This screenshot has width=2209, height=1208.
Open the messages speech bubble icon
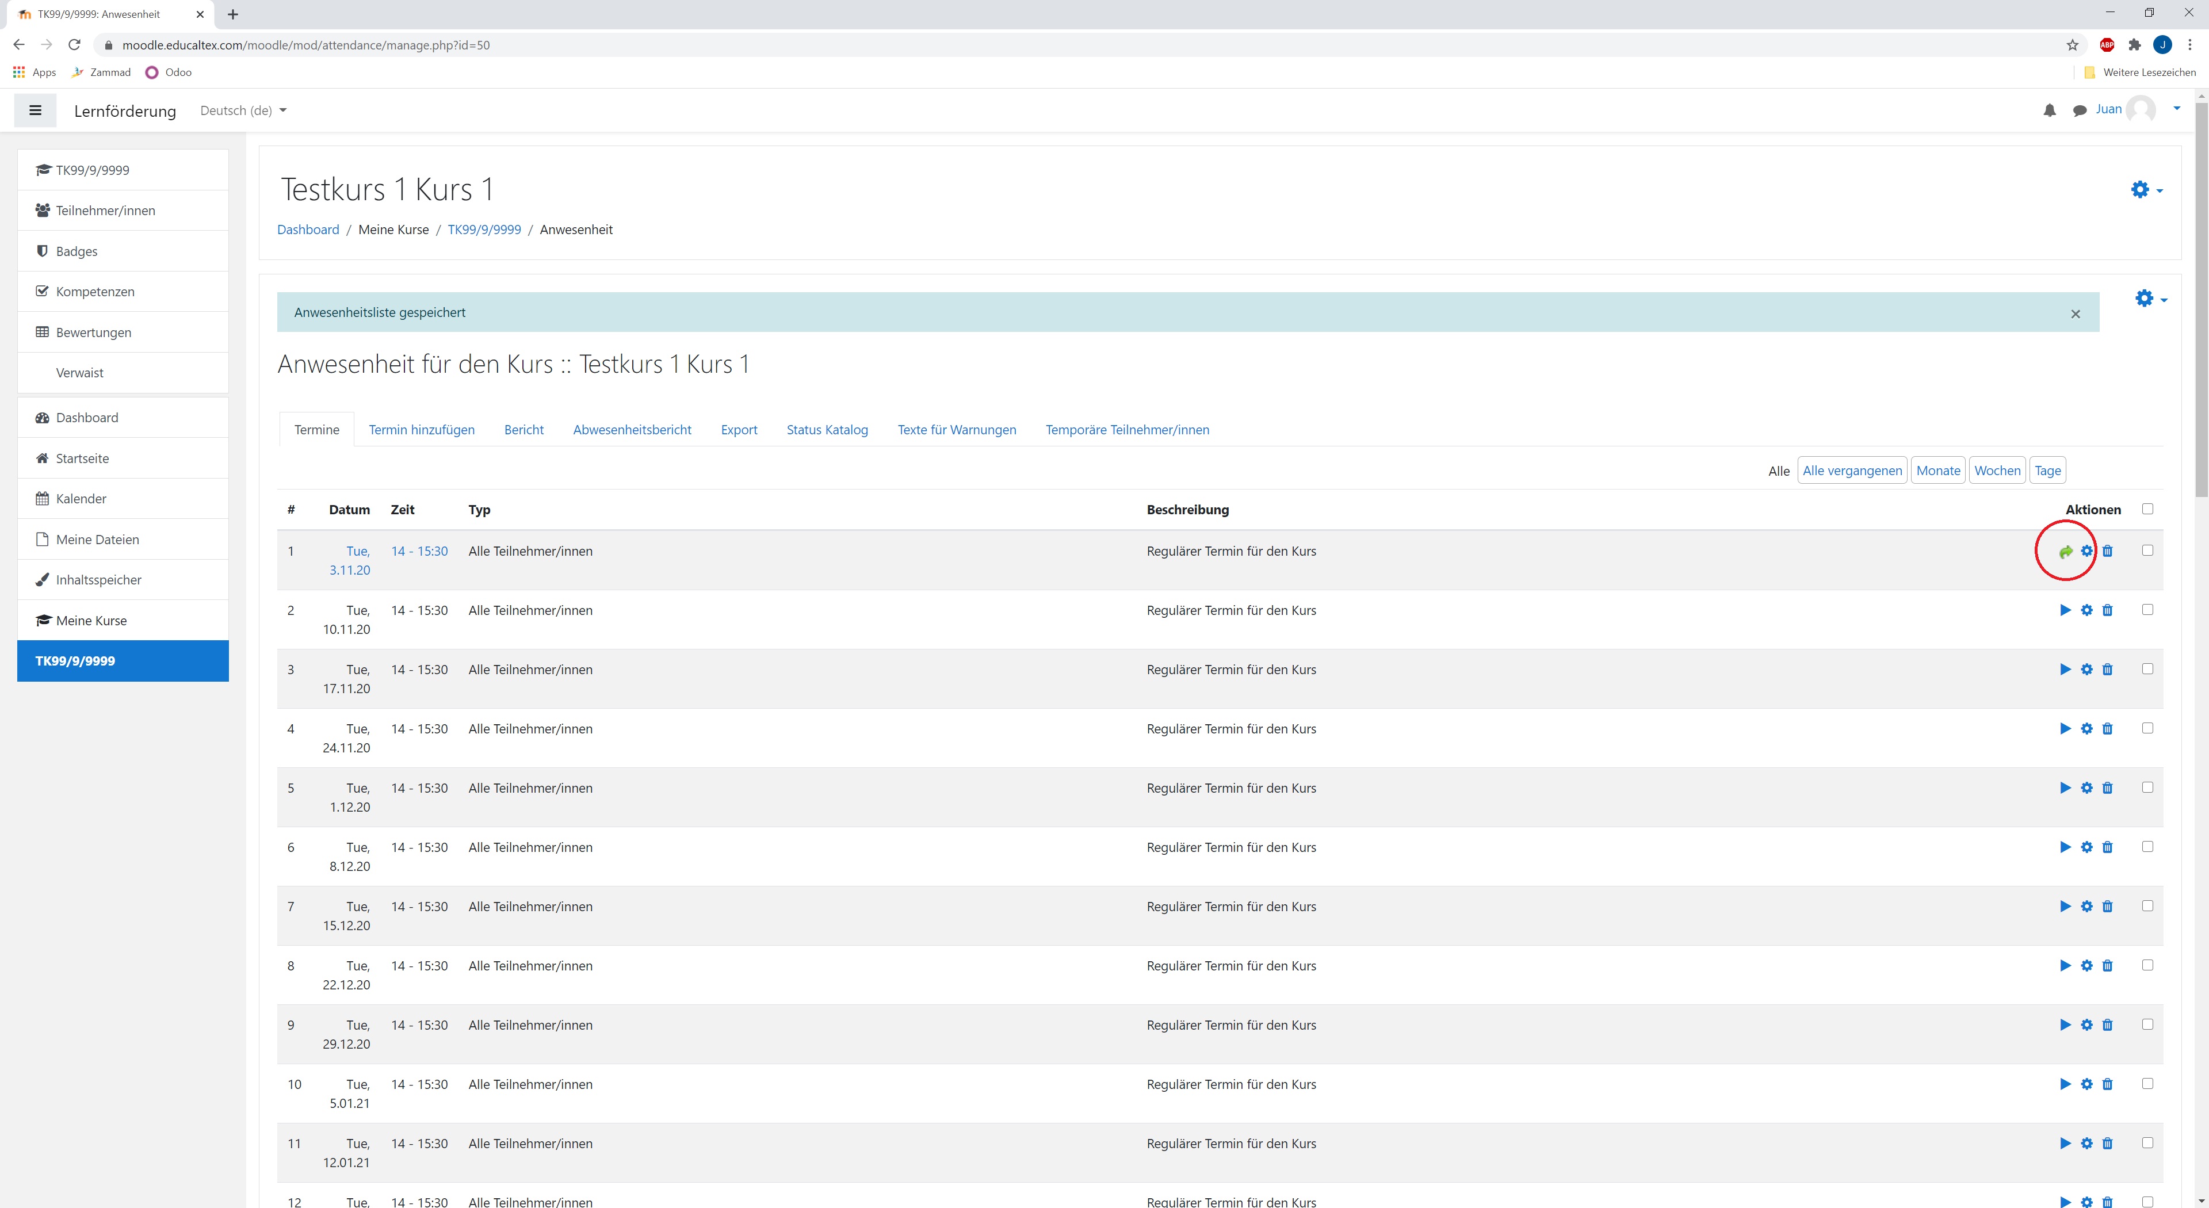[2080, 110]
